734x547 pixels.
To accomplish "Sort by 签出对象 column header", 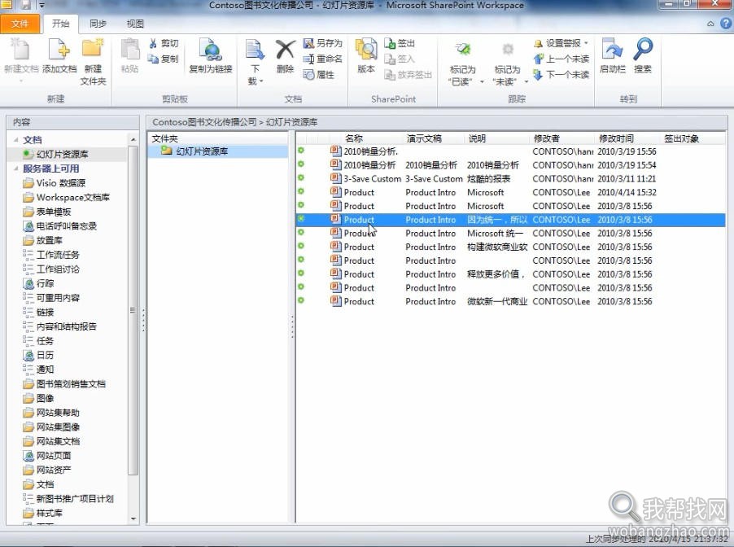I will [x=682, y=138].
